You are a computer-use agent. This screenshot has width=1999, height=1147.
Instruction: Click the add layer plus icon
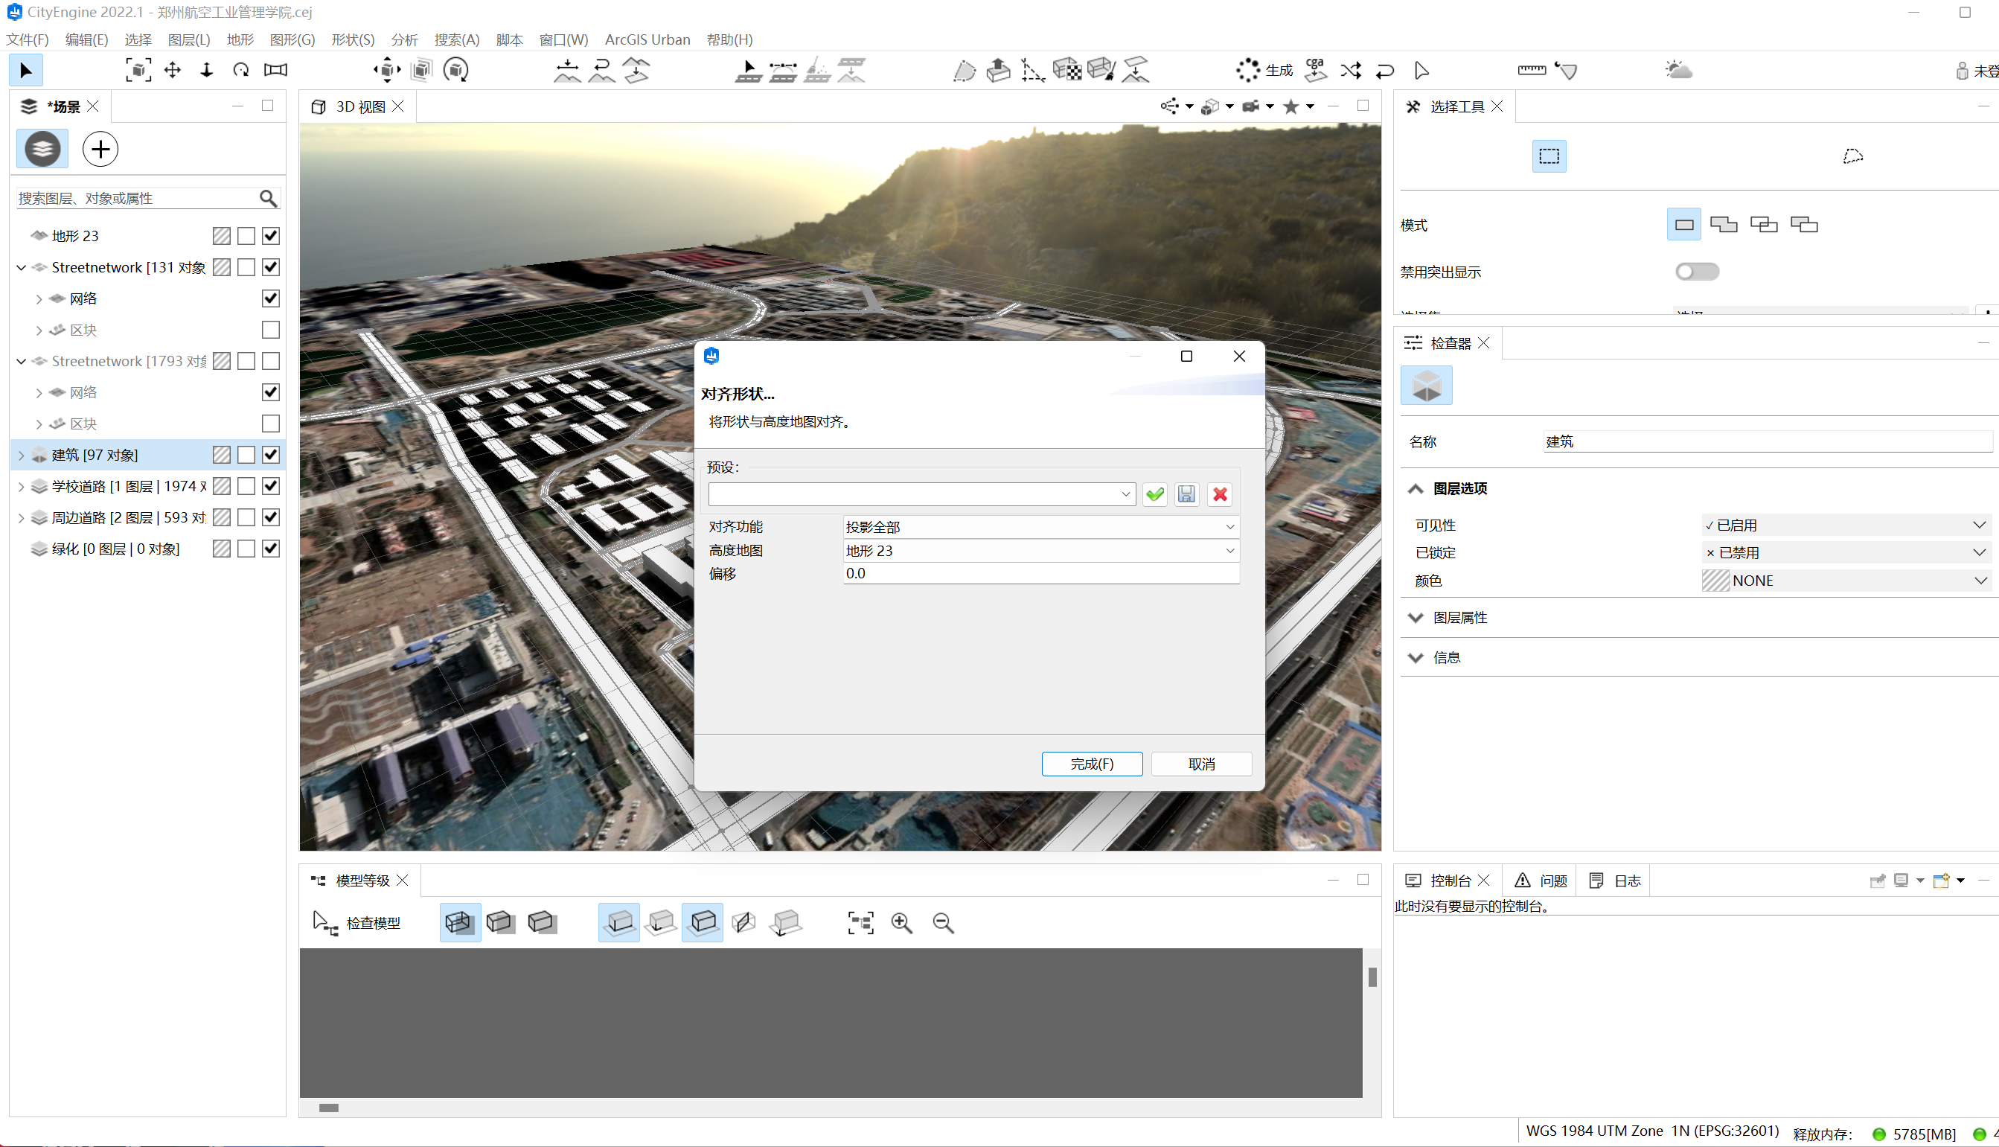pos(100,149)
